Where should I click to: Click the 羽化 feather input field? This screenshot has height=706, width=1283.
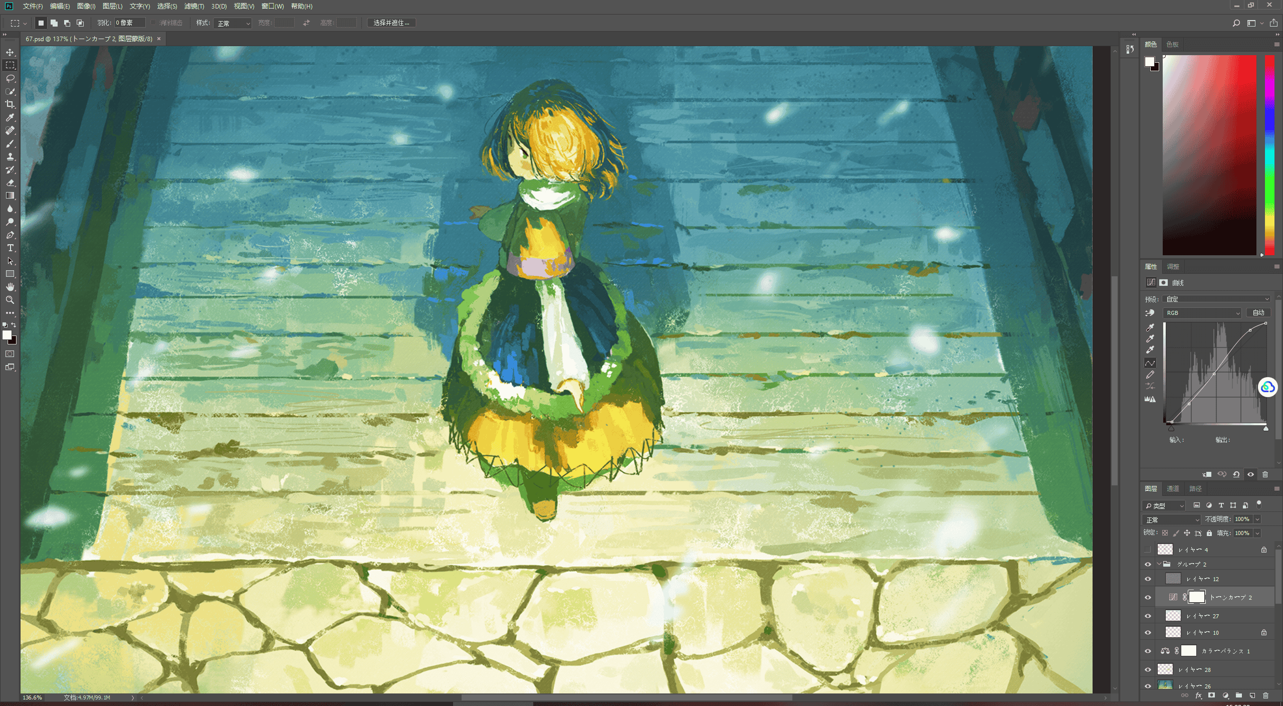pos(130,23)
